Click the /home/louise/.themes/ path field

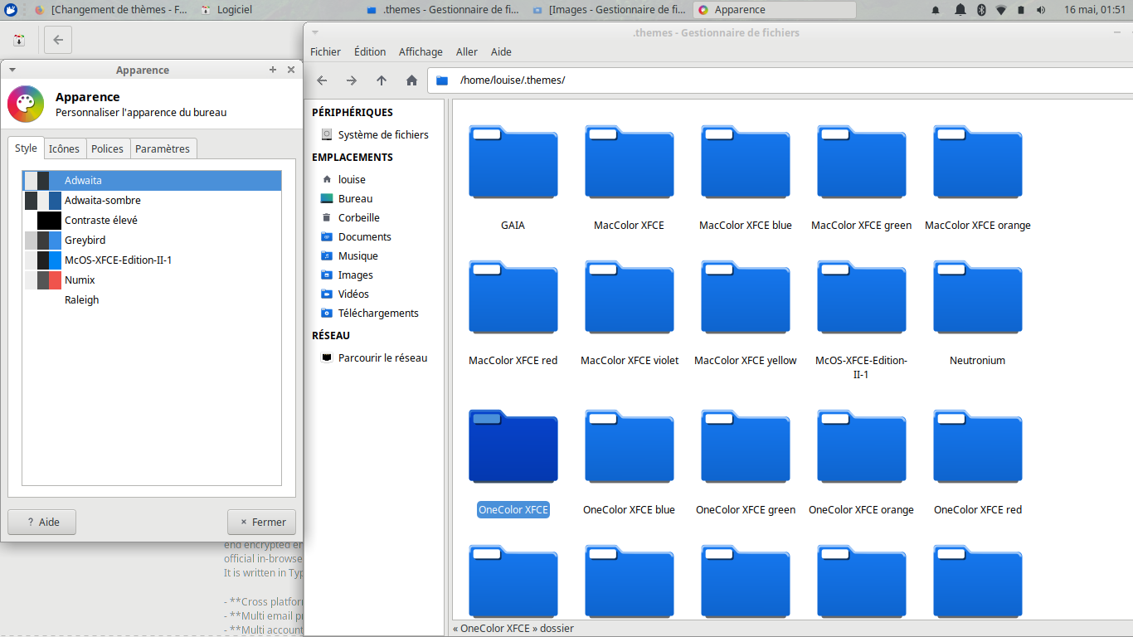780,80
